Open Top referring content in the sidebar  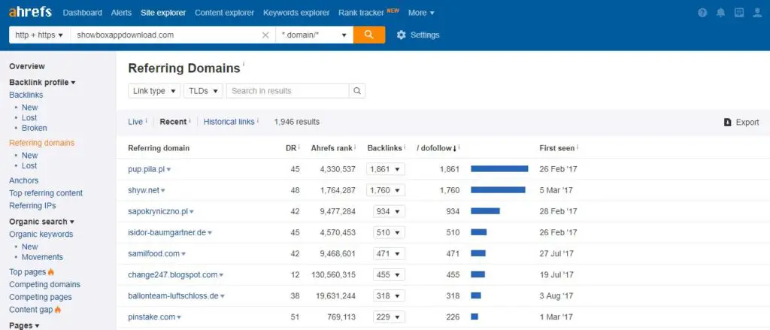click(x=46, y=193)
